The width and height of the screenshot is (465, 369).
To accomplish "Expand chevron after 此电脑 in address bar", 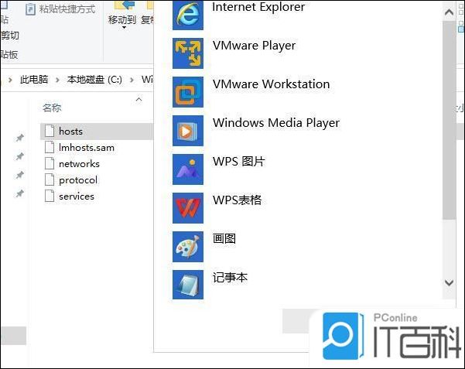I will point(57,80).
